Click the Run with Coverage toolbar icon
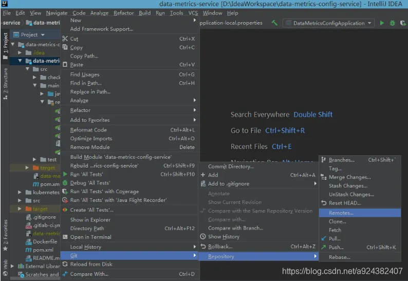Image resolution: width=408 pixels, height=281 pixels. pyautogui.click(x=403, y=23)
